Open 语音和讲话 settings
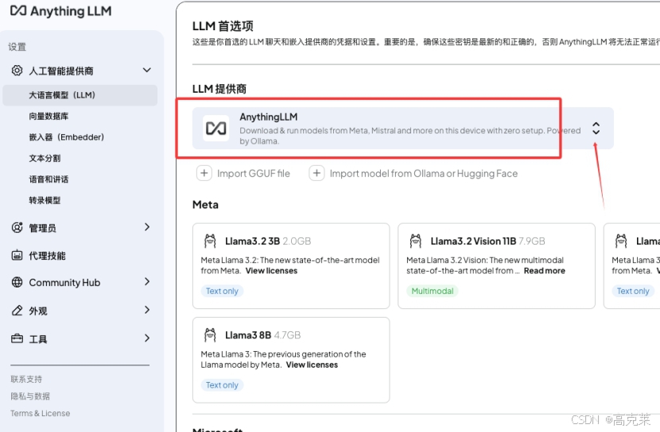 tap(49, 179)
